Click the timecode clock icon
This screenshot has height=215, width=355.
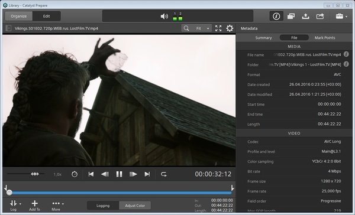pyautogui.click(x=75, y=174)
